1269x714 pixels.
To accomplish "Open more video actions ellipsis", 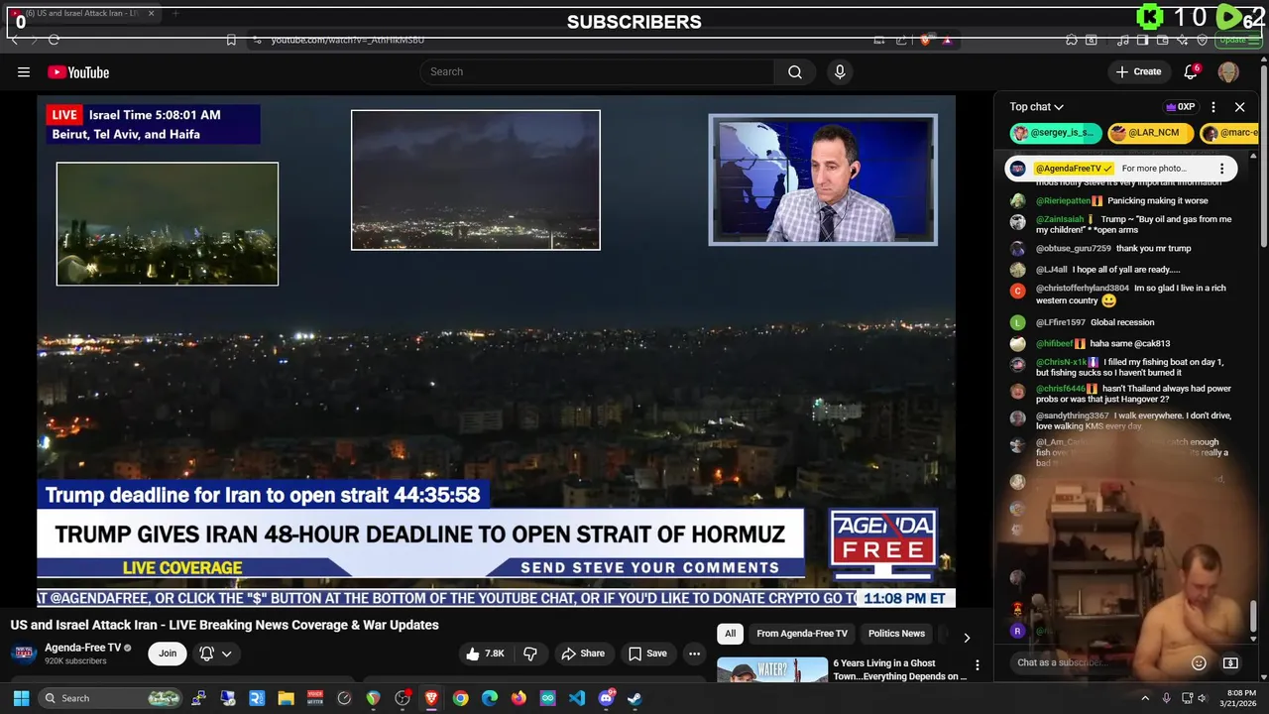I will [694, 654].
